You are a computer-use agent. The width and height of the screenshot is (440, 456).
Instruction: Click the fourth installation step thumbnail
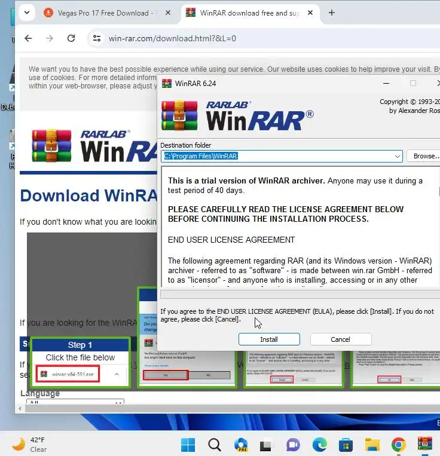(396, 369)
